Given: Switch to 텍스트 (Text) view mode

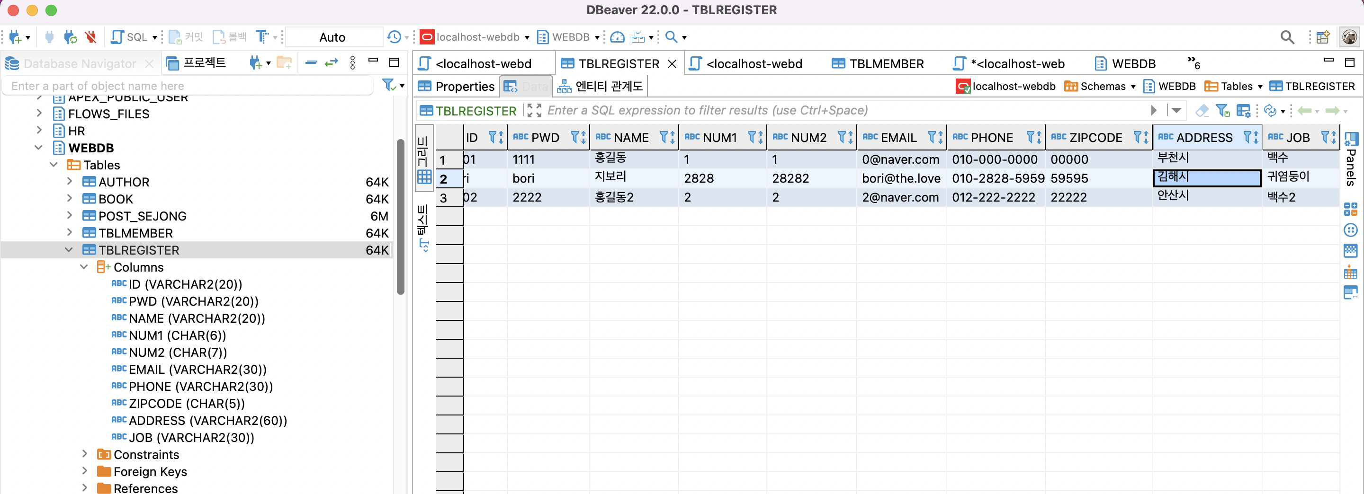Looking at the screenshot, I should [423, 228].
